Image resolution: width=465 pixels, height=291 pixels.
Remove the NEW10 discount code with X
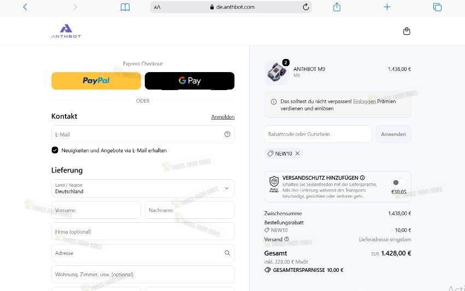click(297, 153)
